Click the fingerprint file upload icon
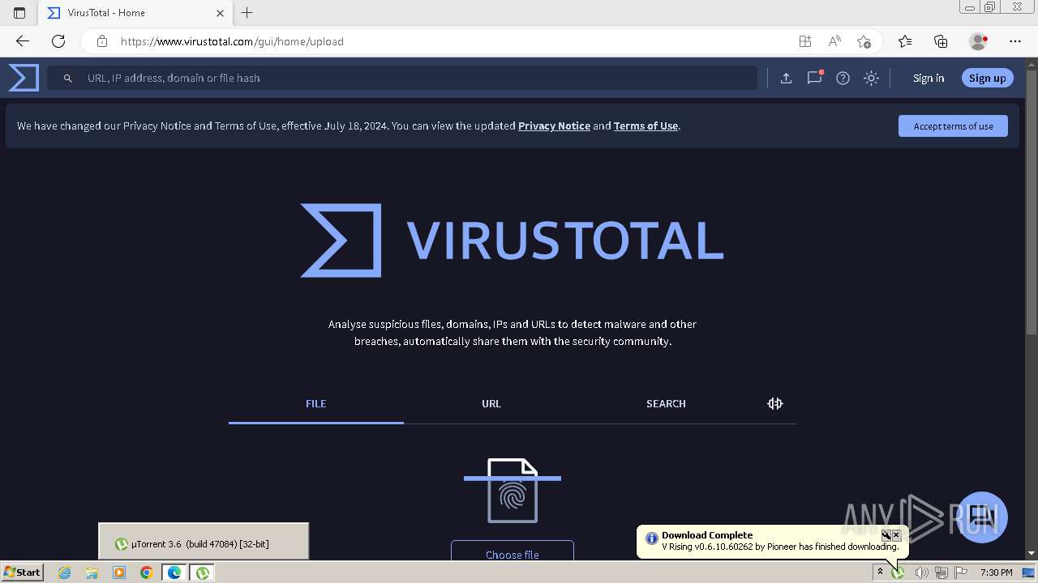The width and height of the screenshot is (1038, 583). point(513,491)
